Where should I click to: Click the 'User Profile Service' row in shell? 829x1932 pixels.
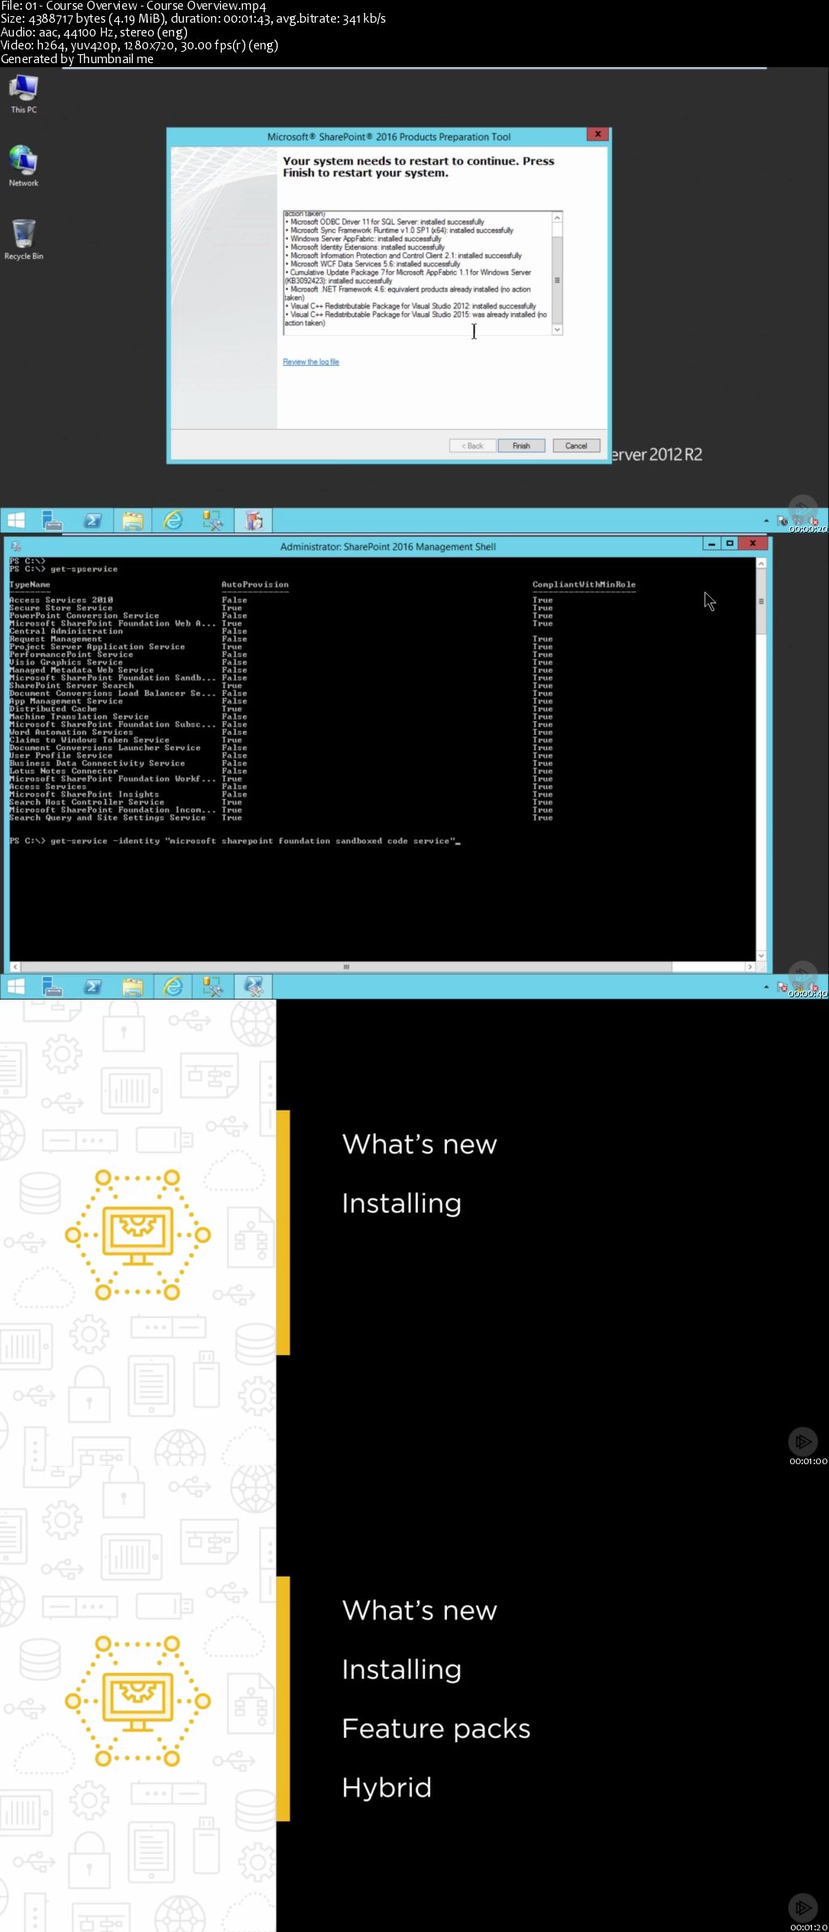click(x=281, y=755)
